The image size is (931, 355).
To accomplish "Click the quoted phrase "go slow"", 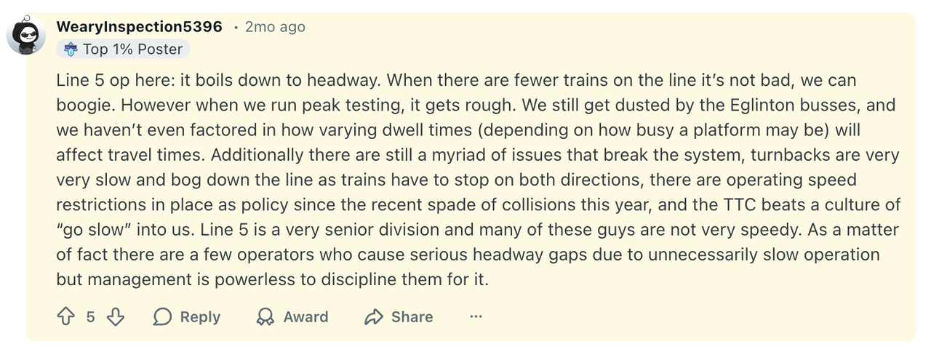I will click(95, 230).
